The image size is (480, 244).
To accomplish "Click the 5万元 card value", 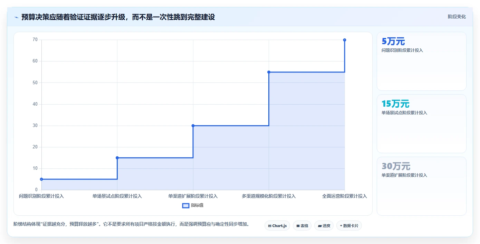I will coord(393,41).
